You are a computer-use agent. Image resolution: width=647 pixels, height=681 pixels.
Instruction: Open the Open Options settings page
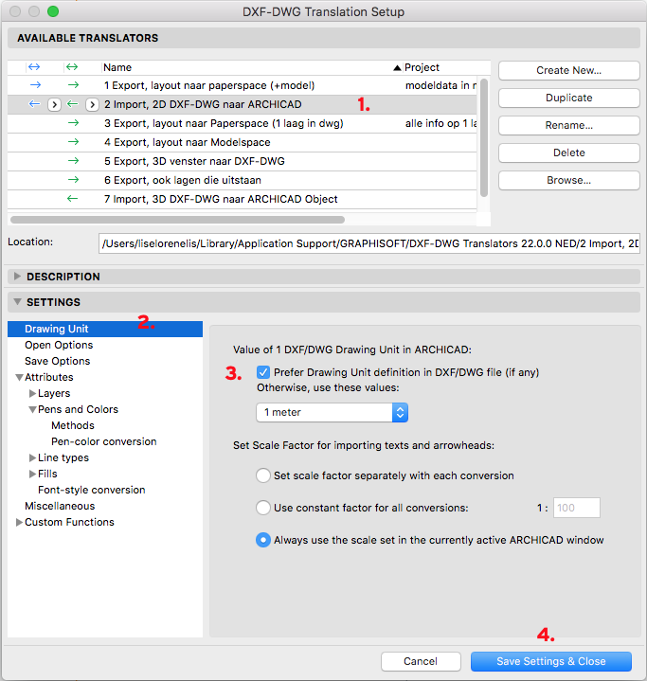[x=59, y=345]
